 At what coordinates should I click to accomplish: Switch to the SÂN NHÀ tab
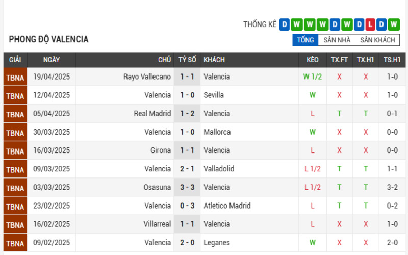(337, 40)
